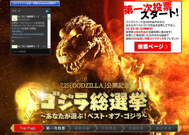Click the 6/22(日)24時締切 deadline text

point(139,29)
